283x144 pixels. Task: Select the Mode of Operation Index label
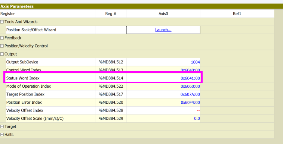click(28, 86)
